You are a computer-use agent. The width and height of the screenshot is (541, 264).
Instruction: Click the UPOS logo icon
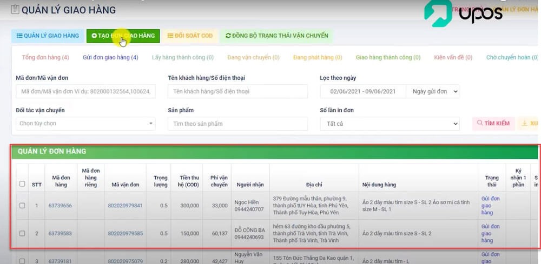click(439, 13)
